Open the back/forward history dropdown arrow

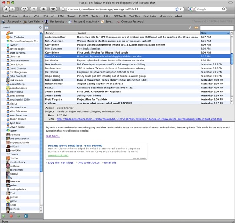click(17, 9)
